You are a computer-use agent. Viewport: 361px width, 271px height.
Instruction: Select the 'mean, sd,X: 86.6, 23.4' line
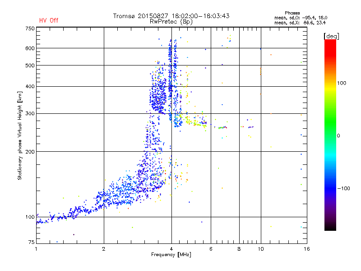(x=300, y=23)
